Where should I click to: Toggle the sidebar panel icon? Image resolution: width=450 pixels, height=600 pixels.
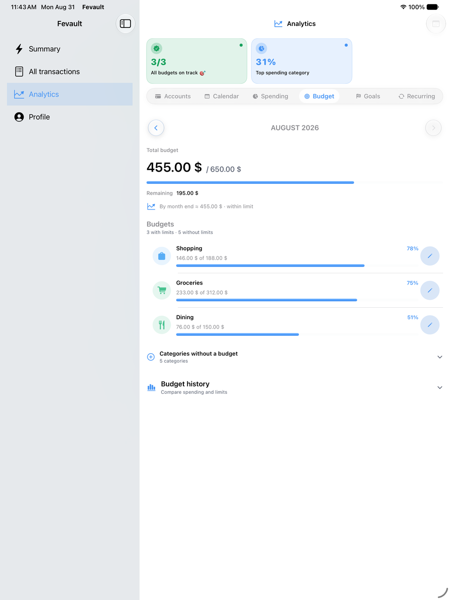tap(125, 24)
